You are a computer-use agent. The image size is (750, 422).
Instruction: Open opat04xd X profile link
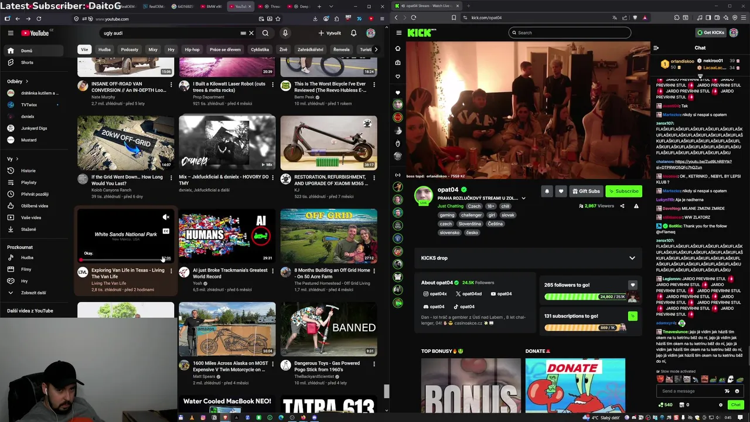469,294
